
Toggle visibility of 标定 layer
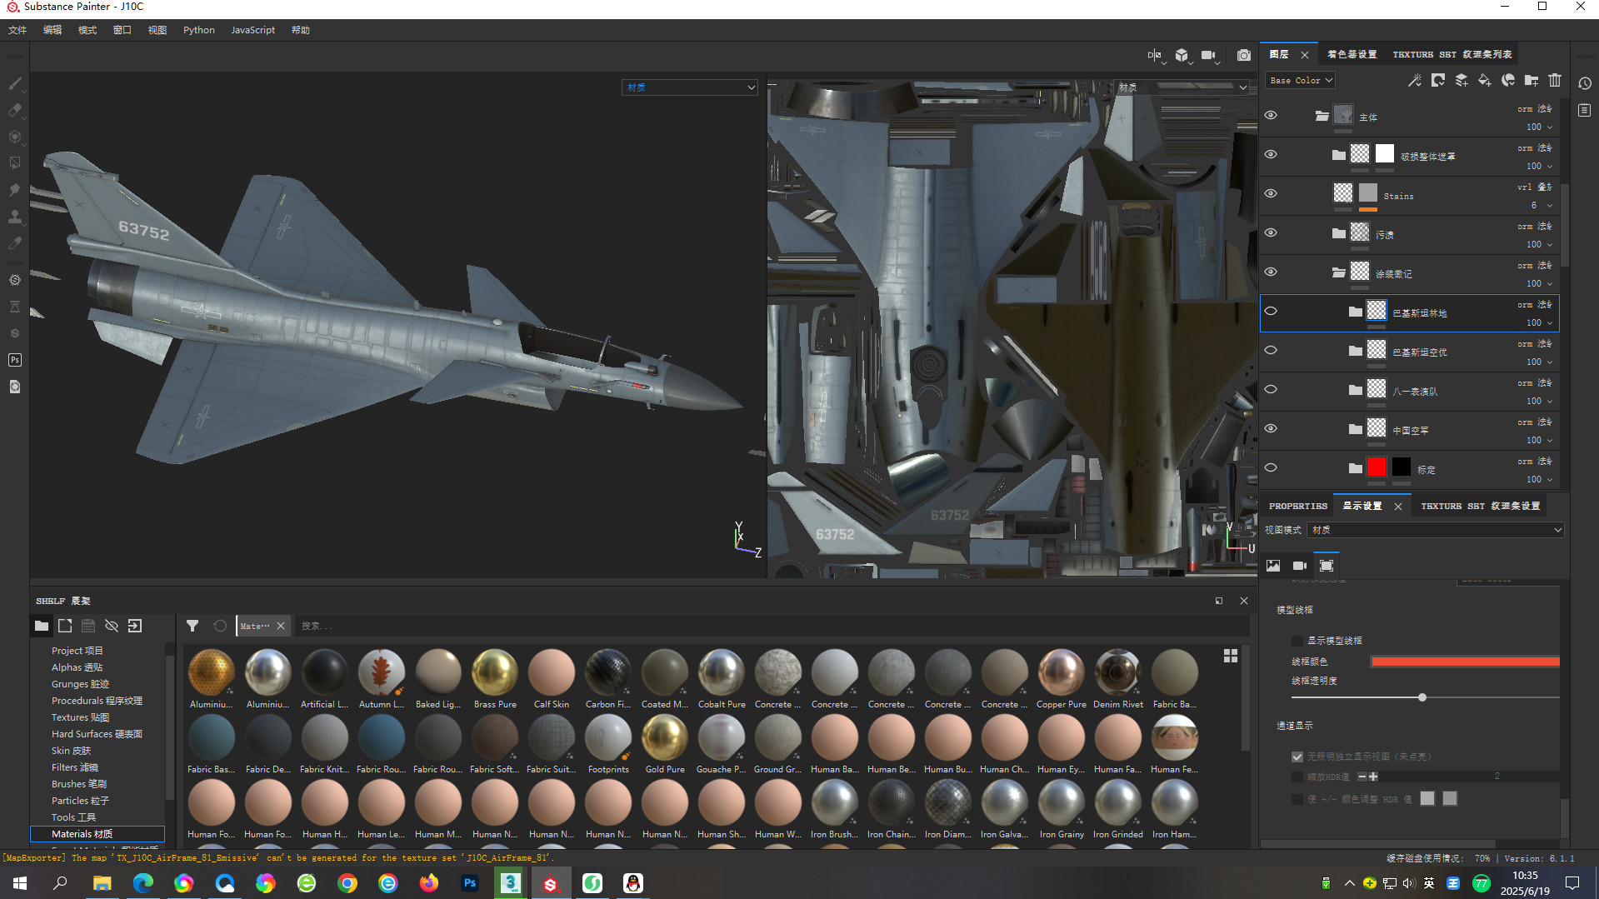point(1271,468)
